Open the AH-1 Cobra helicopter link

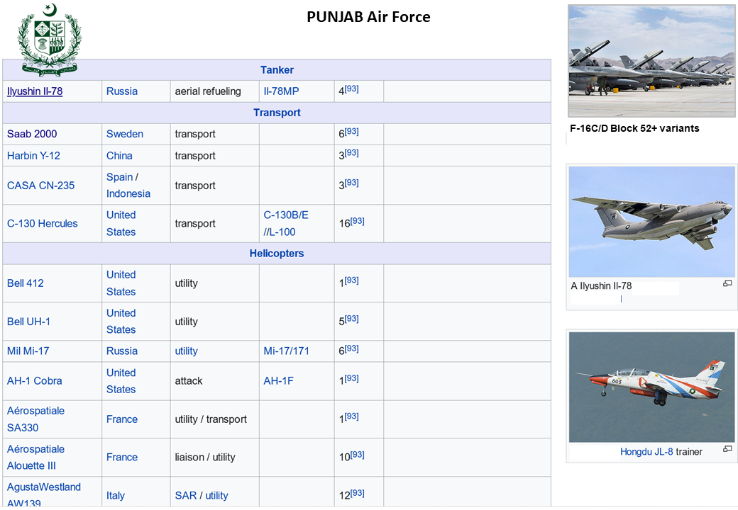click(34, 381)
